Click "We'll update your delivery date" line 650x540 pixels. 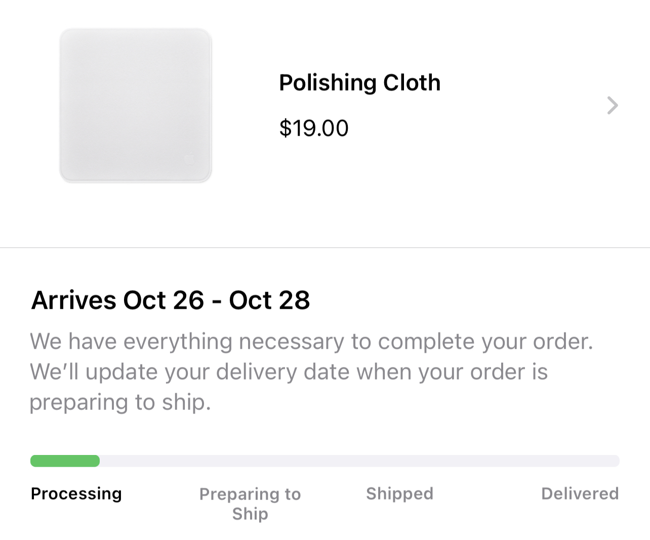tap(289, 372)
